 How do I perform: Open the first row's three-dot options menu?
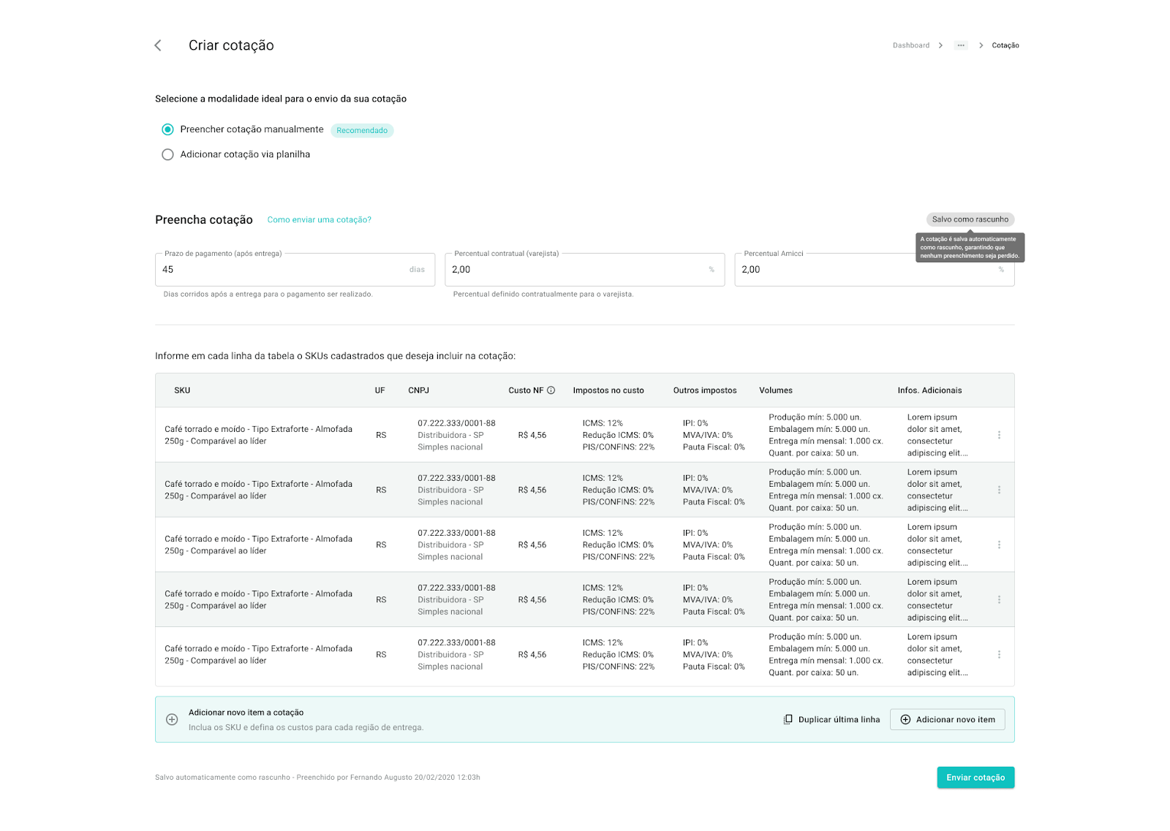click(999, 435)
